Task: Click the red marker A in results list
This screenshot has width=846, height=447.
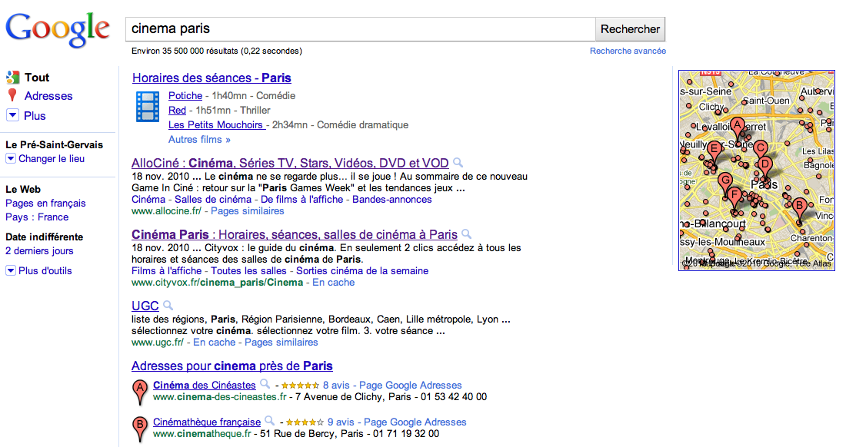Action: coord(140,392)
